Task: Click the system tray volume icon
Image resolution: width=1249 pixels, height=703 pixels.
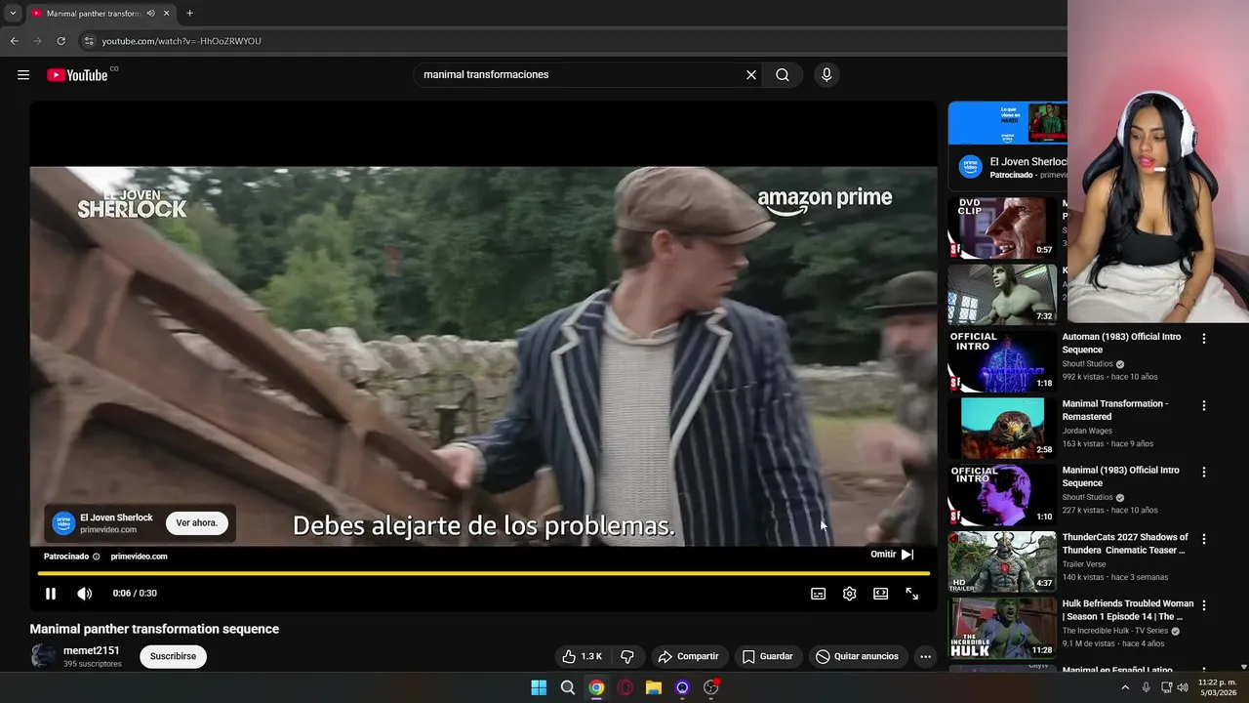Action: [x=1183, y=687]
